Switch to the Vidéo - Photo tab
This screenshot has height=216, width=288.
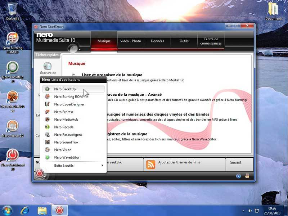(131, 41)
